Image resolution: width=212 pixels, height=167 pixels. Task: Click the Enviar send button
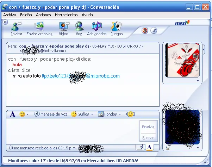point(148,127)
